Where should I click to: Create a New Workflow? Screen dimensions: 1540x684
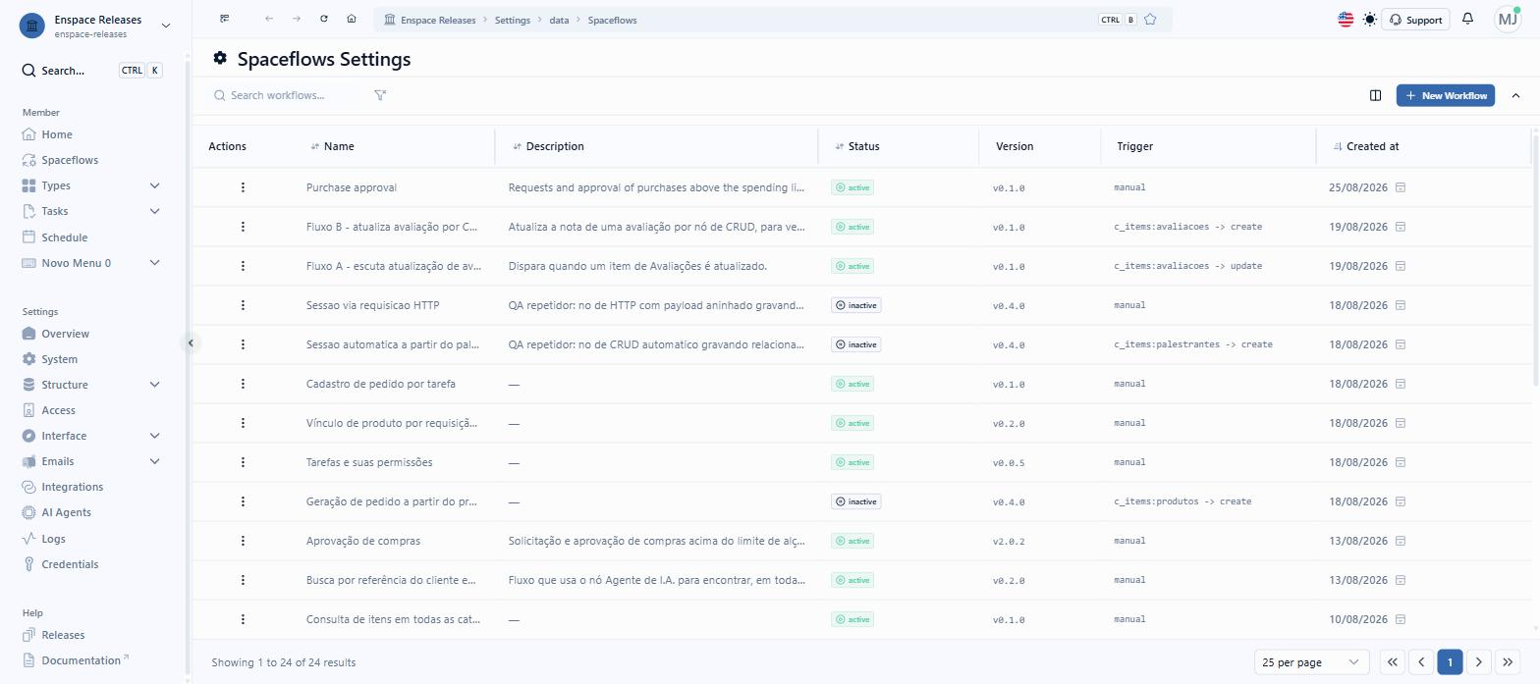coord(1445,95)
